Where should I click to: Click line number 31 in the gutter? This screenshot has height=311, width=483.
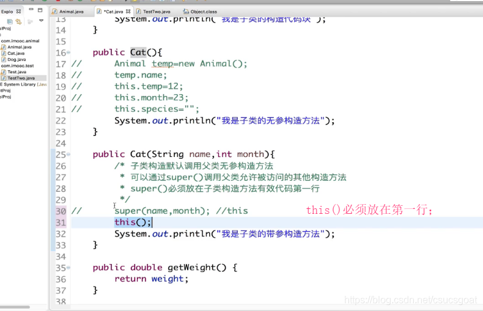(61, 222)
